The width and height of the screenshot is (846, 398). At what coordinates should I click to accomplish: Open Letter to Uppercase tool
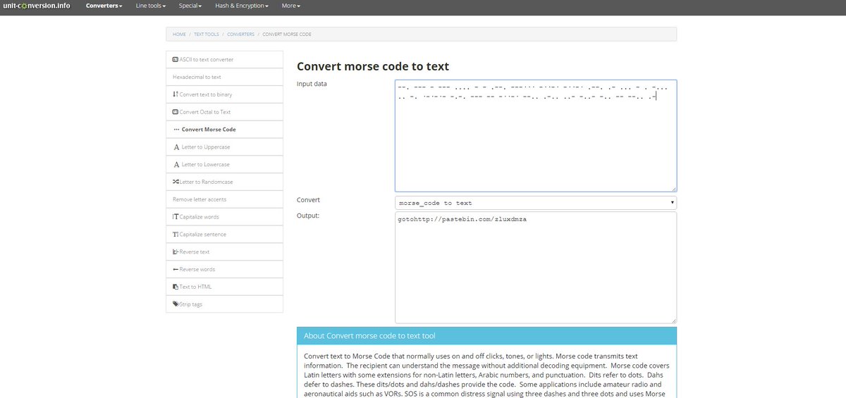click(224, 147)
